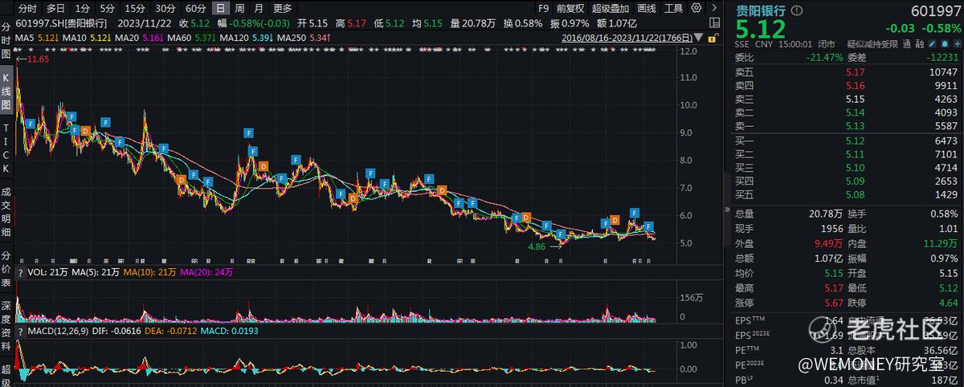Open the 分价表 side tab

click(6, 268)
